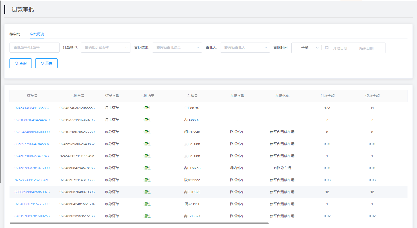Click the horizontal table scrollbar
This screenshot has height=228, width=417.
point(139,223)
